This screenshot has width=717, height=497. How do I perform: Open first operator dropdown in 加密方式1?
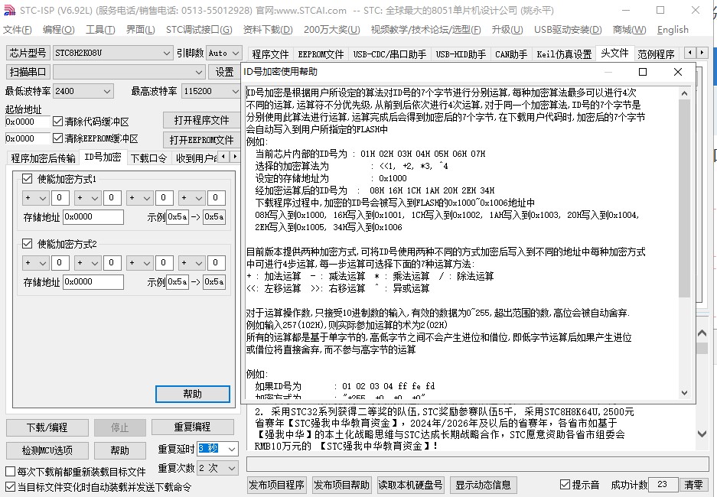[x=35, y=198]
